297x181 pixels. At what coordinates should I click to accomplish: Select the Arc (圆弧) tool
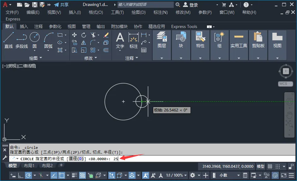coord(48,40)
